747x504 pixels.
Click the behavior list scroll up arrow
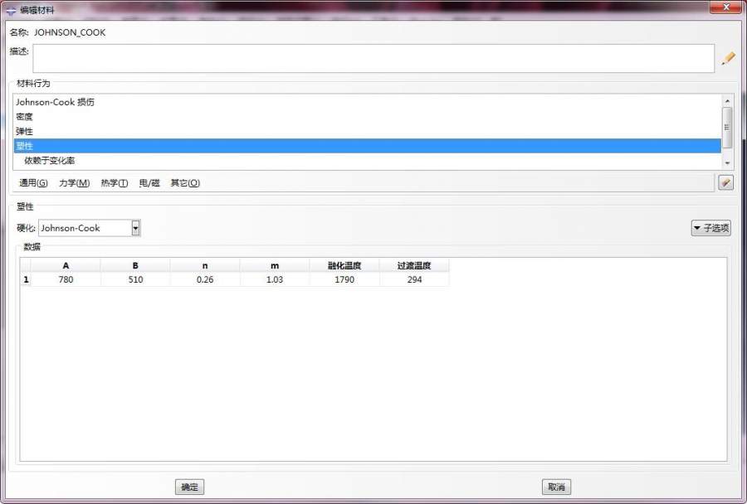[727, 101]
